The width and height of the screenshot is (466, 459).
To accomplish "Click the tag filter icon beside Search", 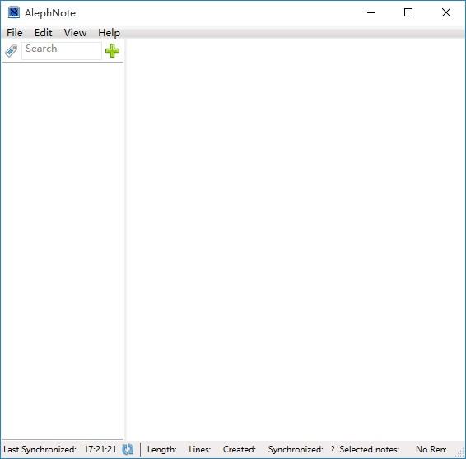I will click(x=12, y=51).
